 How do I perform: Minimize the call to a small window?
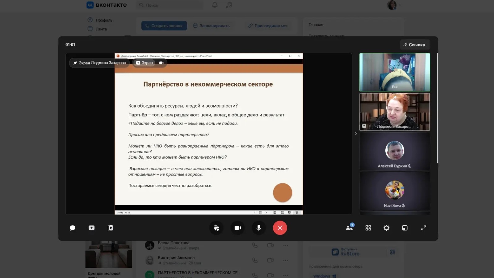(405, 228)
